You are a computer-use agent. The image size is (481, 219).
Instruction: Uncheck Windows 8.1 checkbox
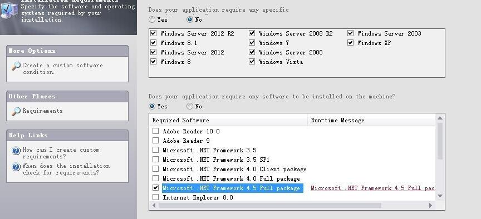pos(154,43)
